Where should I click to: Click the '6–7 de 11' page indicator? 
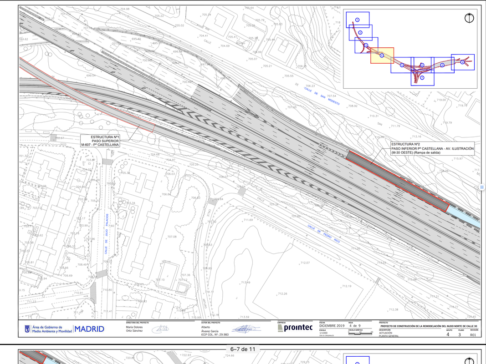(243, 349)
